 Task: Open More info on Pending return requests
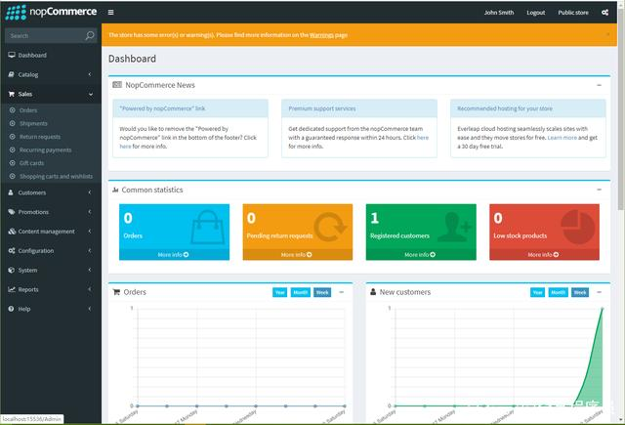point(297,254)
